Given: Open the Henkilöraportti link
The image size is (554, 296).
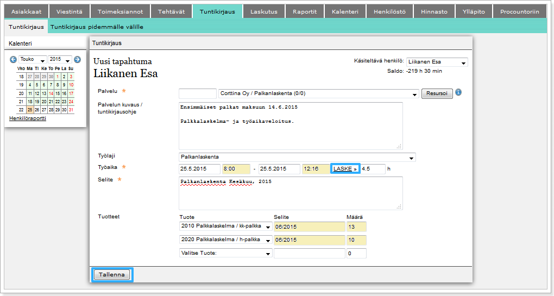Looking at the screenshot, I should [28, 118].
